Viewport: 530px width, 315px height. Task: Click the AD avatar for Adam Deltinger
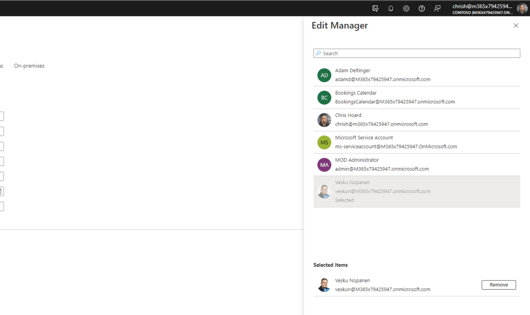324,75
